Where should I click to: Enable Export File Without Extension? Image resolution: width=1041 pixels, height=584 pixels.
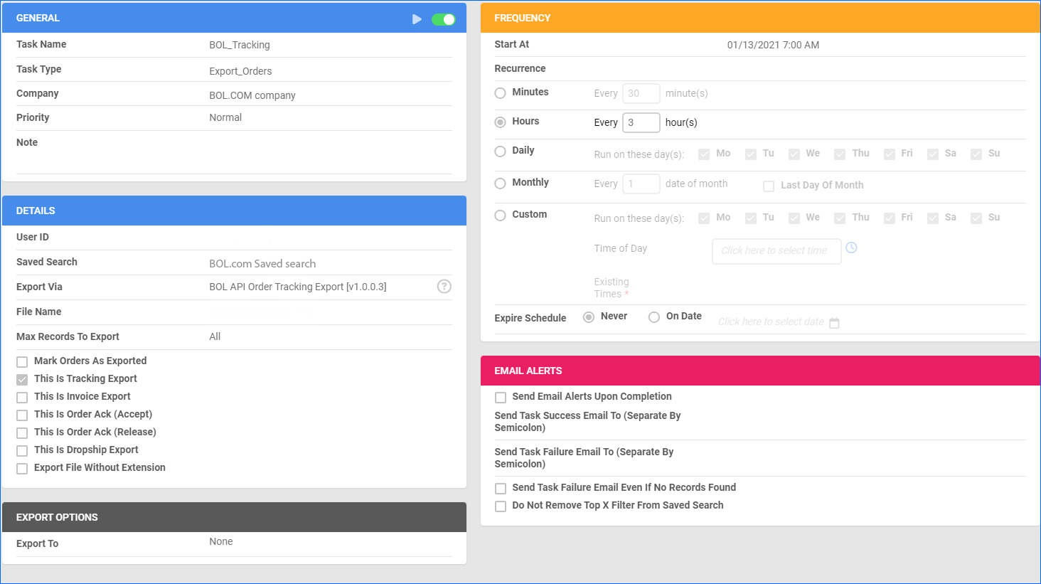[x=21, y=467]
